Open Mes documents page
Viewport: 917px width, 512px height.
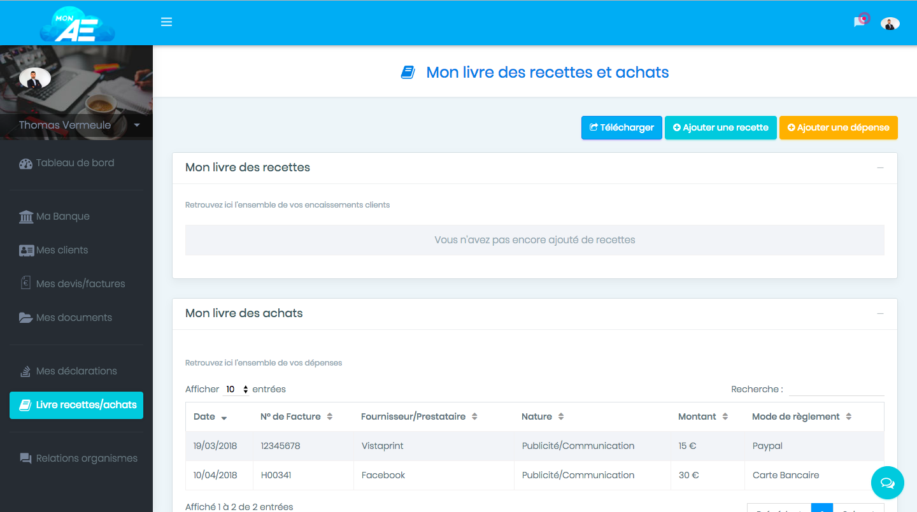coord(66,318)
